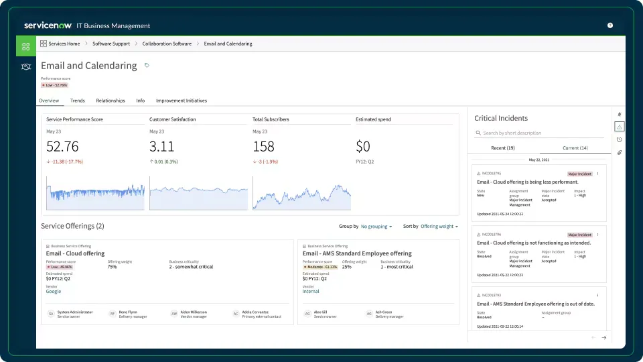The height and width of the screenshot is (362, 643).
Task: Click the warning triangle icon in the right rail
Action: [620, 127]
